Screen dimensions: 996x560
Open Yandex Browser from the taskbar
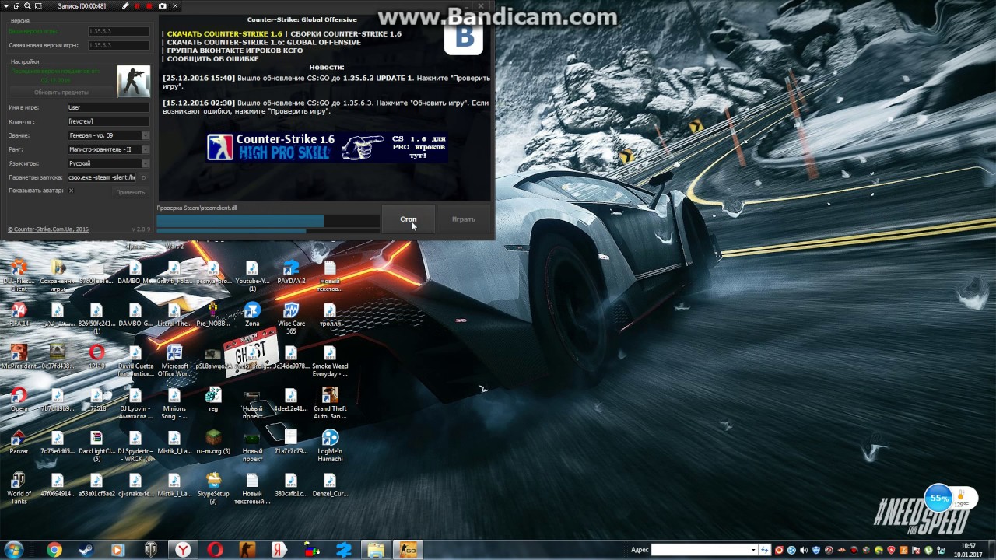182,550
